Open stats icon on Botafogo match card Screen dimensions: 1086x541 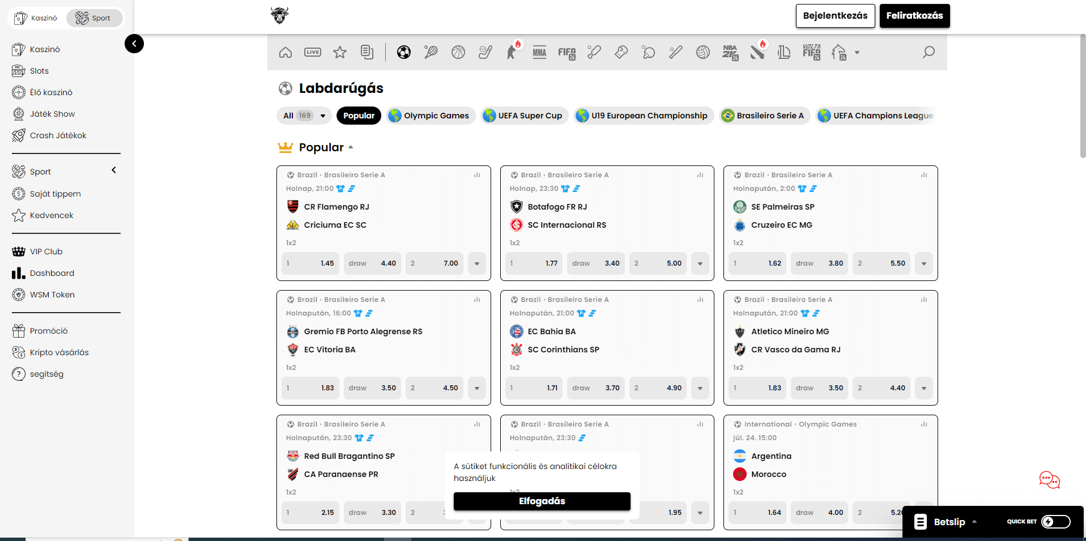[x=700, y=175]
